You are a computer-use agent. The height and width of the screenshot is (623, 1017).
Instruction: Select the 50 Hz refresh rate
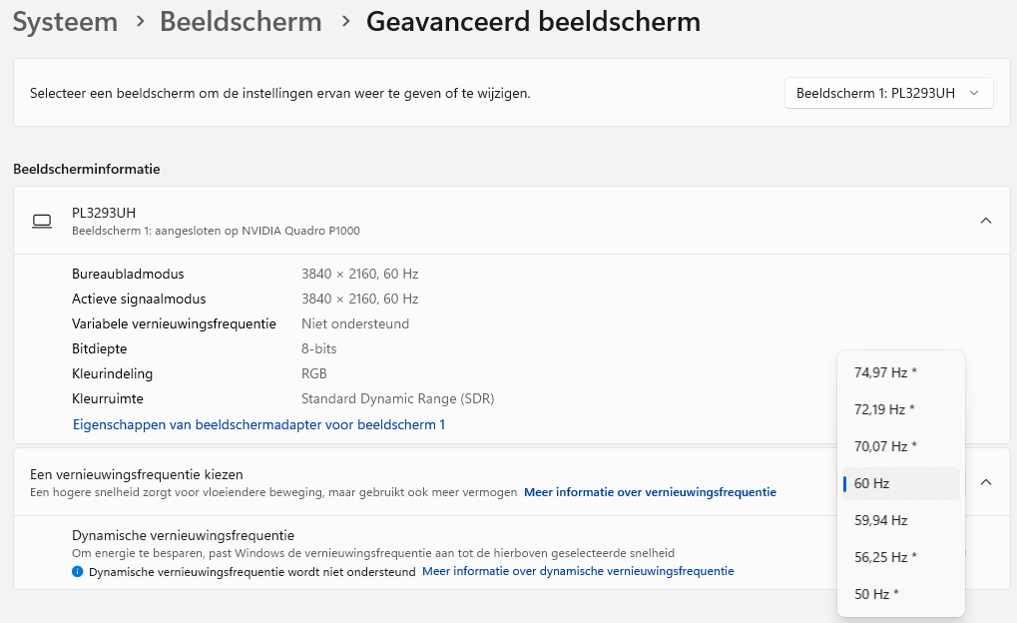pos(899,593)
